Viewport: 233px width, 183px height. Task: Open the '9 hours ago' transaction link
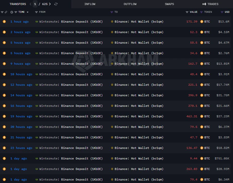pos(20,64)
